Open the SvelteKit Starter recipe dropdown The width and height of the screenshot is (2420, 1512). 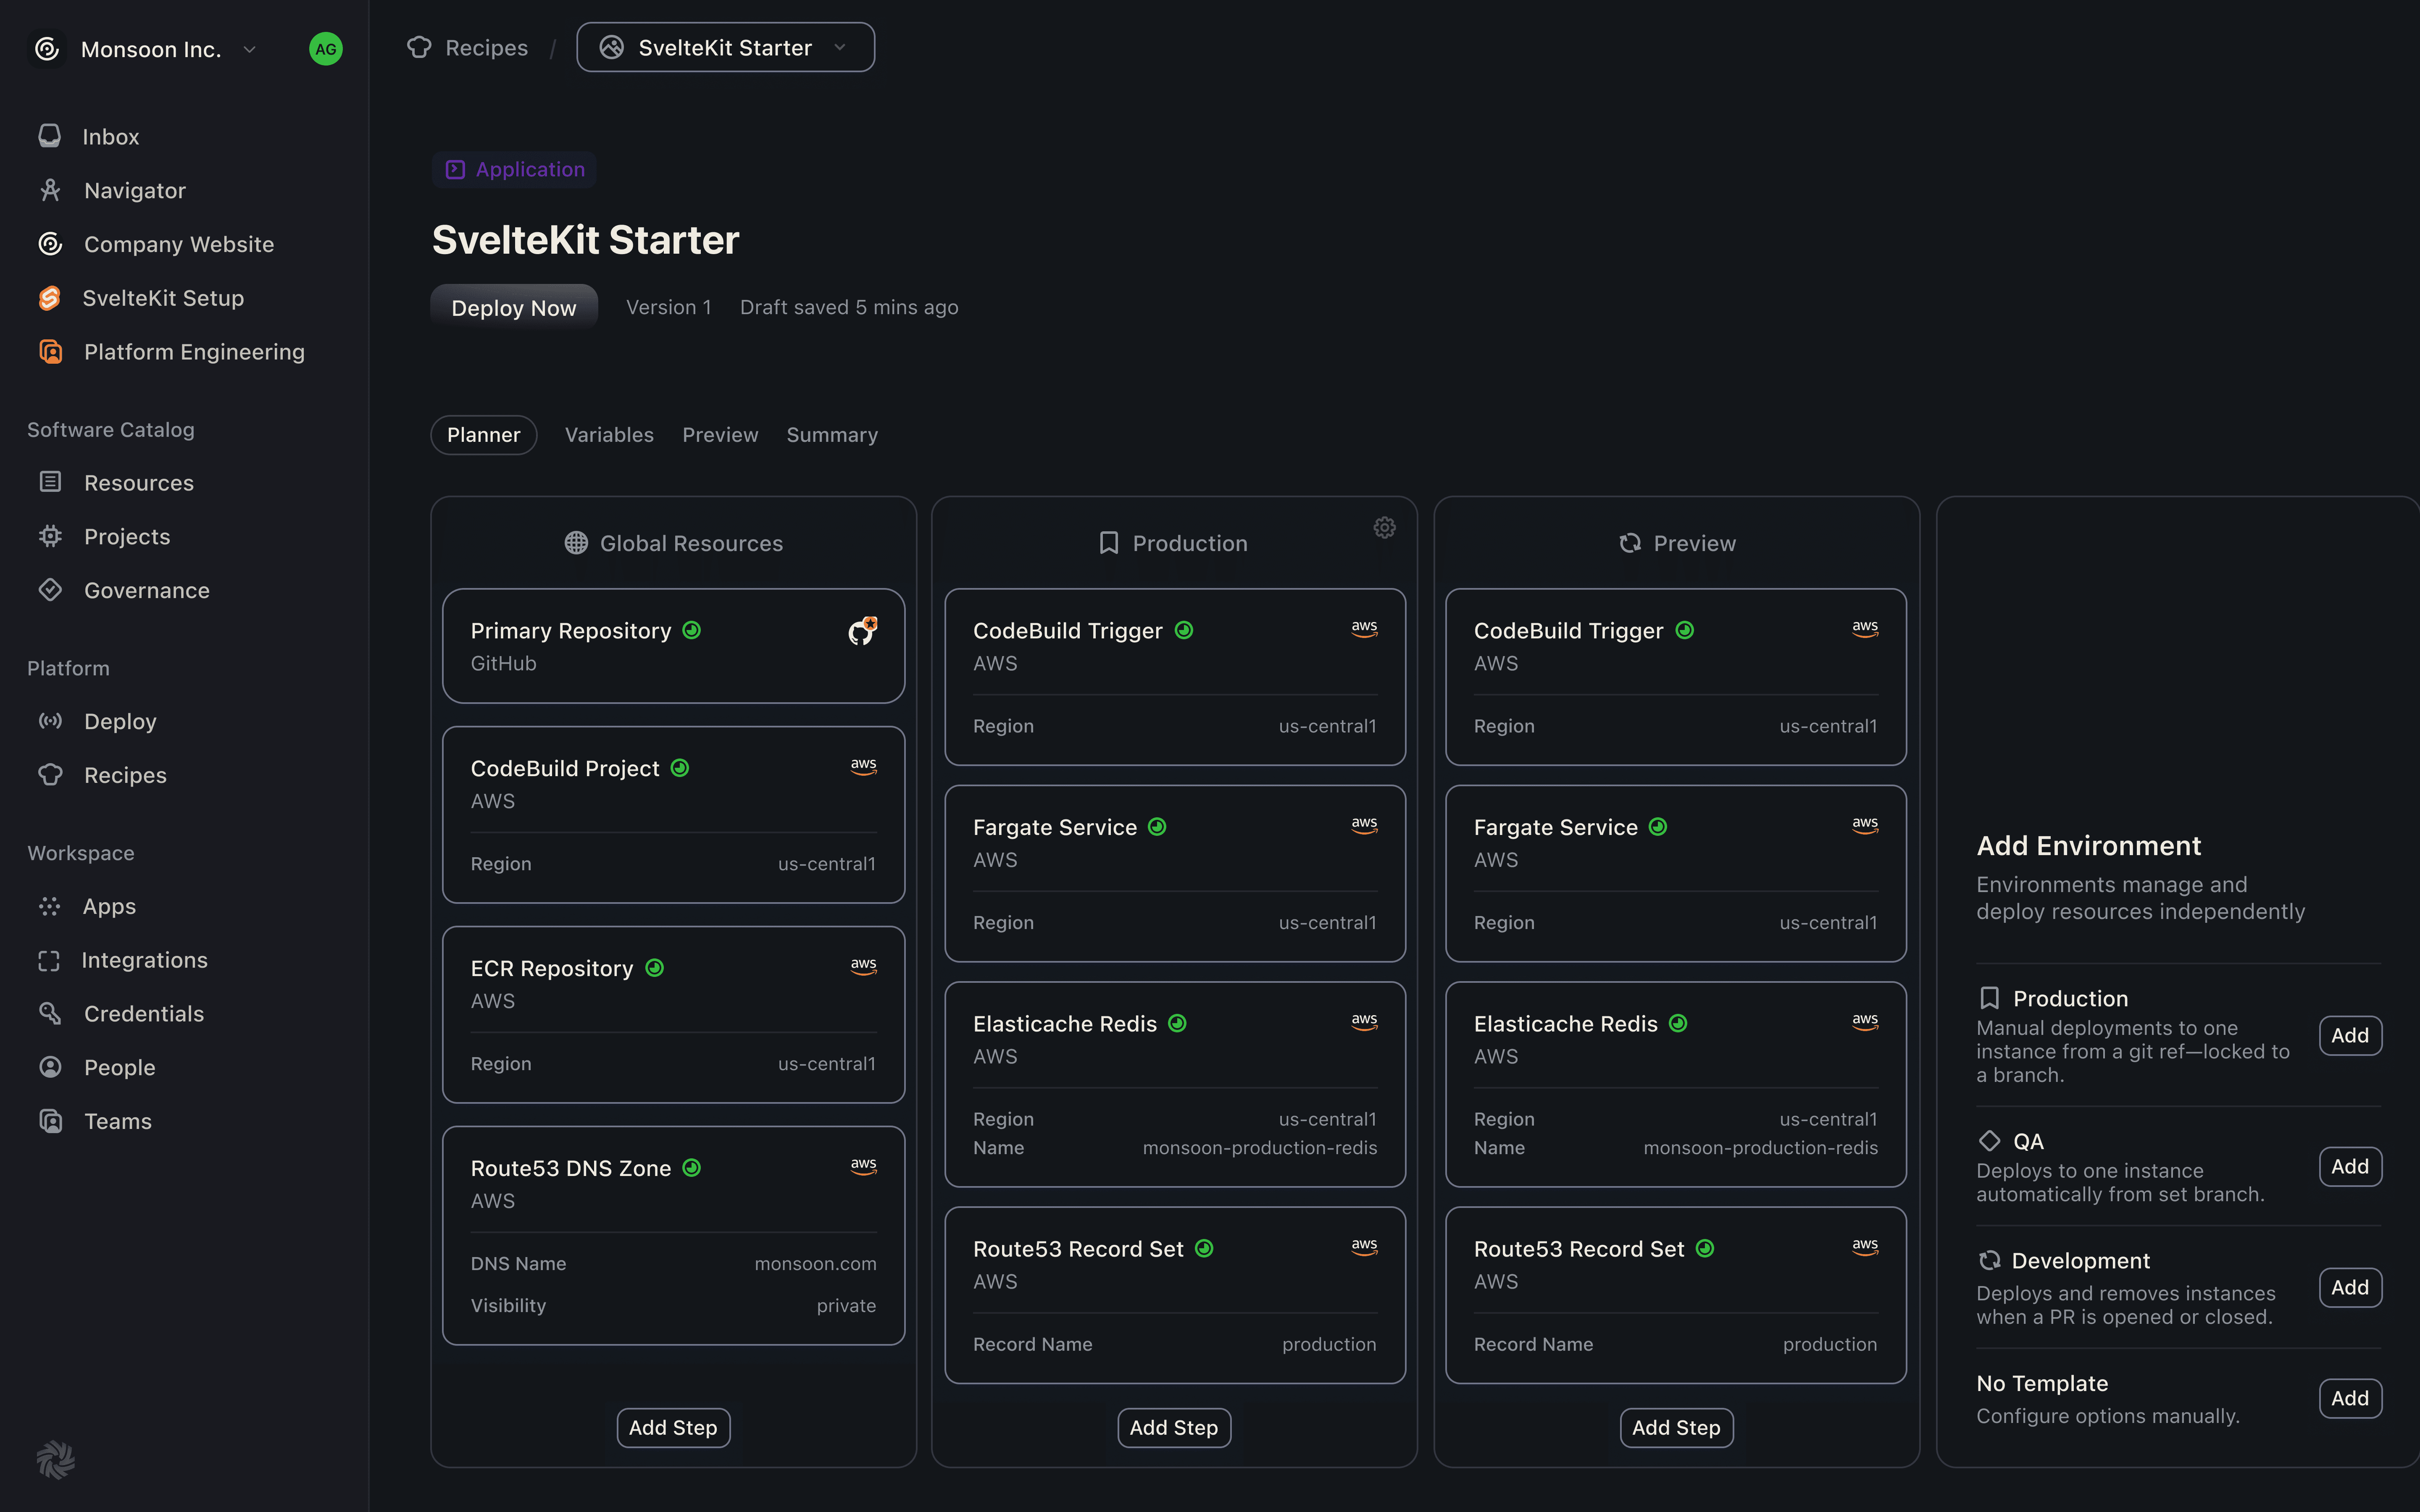pyautogui.click(x=725, y=47)
